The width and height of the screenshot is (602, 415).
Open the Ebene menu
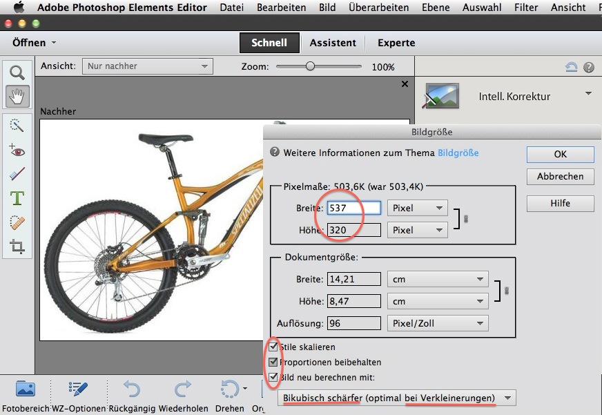tap(436, 7)
